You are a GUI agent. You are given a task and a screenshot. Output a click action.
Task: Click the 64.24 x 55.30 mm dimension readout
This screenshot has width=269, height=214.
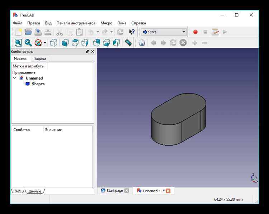(228, 199)
